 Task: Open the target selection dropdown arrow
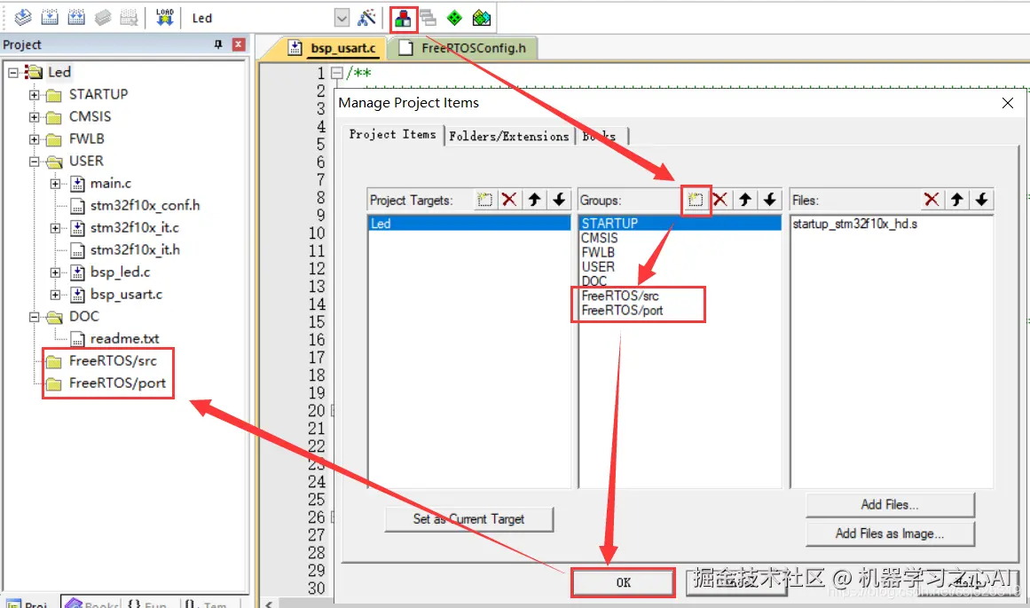point(342,18)
